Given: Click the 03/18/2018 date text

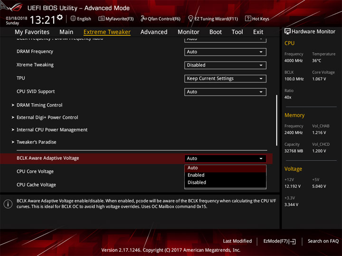Looking at the screenshot, I should 17,18.
